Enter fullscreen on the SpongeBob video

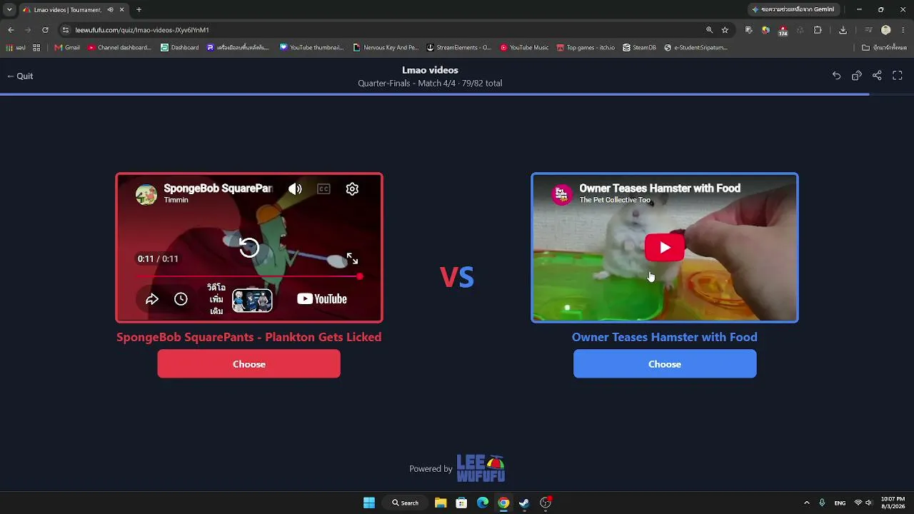[352, 258]
